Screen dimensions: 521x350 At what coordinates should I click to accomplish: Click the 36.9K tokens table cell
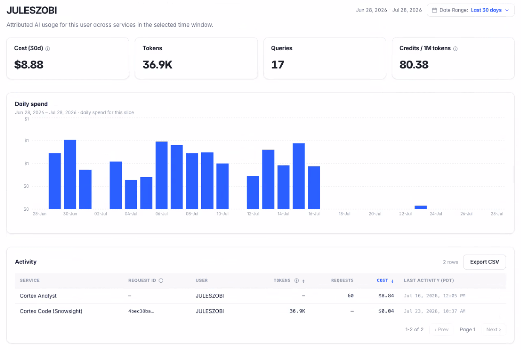(x=297, y=311)
